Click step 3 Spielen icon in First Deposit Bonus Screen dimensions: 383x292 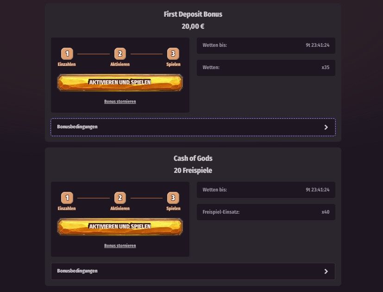pyautogui.click(x=173, y=54)
